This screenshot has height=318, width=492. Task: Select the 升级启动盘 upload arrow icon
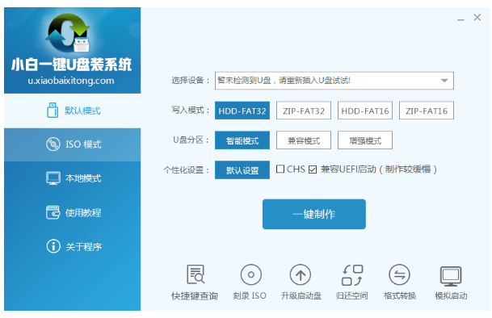click(x=301, y=274)
